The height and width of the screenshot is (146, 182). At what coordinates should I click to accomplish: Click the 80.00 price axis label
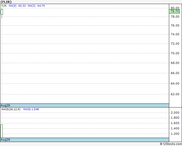[x=175, y=8]
